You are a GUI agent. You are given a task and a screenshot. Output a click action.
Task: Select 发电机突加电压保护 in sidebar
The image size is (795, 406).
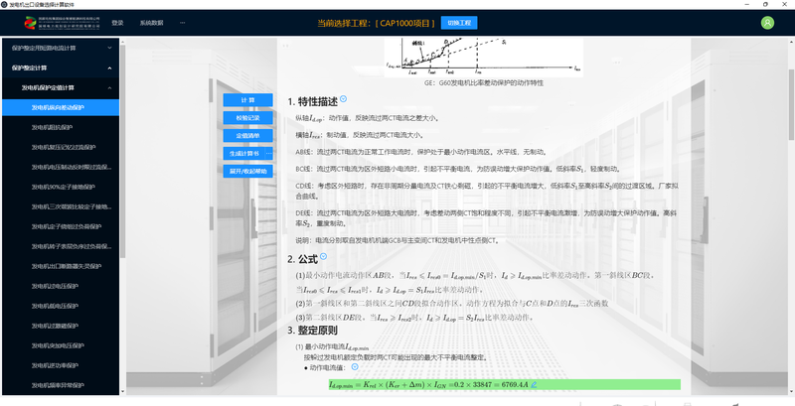click(x=61, y=345)
